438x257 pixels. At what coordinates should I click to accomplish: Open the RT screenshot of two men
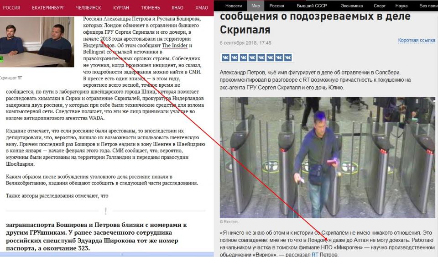tap(37, 42)
